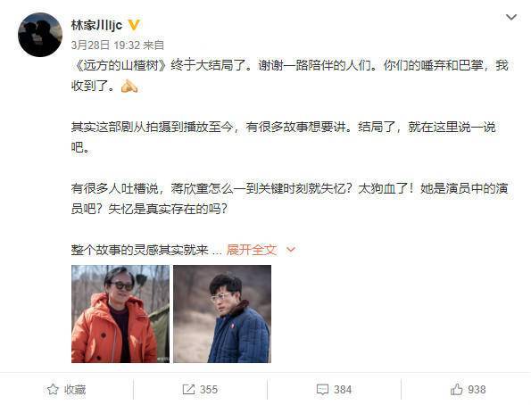Expand full post with 展开全文

point(252,250)
